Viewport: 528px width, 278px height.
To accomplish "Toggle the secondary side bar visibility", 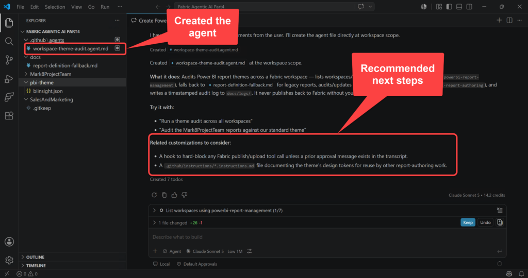I will click(x=469, y=7).
